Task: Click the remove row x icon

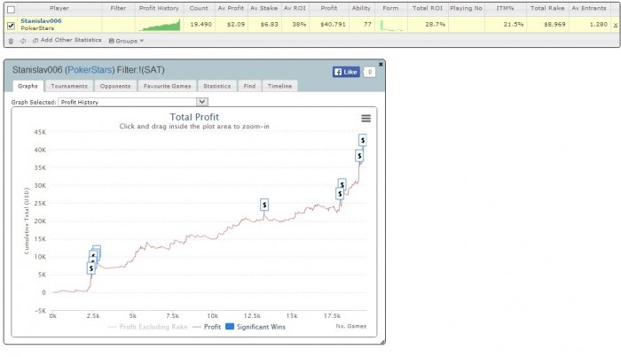Action: [616, 25]
